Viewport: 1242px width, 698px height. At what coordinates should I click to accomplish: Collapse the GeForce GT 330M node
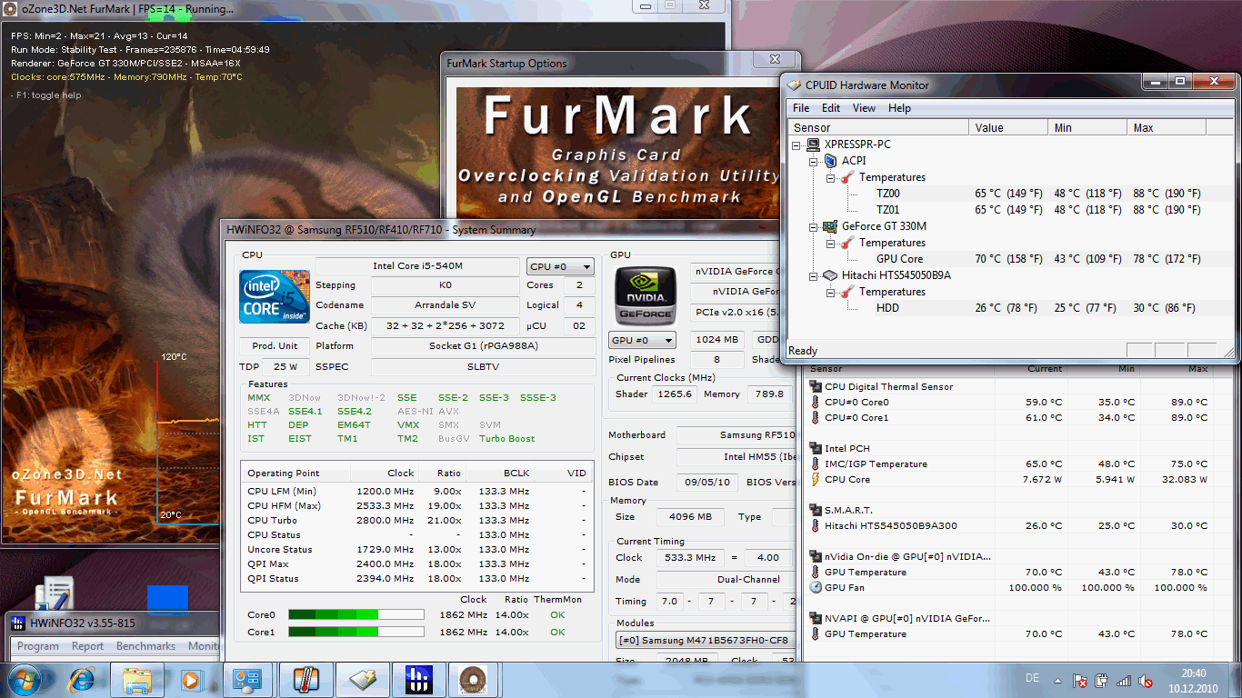815,226
